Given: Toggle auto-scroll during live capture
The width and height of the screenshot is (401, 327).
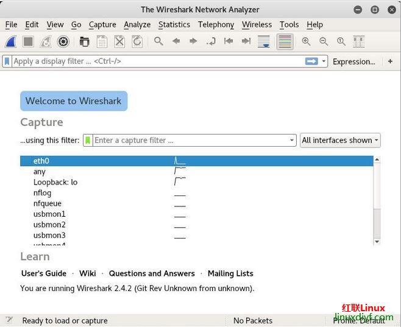Looking at the screenshot, I should pyautogui.click(x=264, y=41).
